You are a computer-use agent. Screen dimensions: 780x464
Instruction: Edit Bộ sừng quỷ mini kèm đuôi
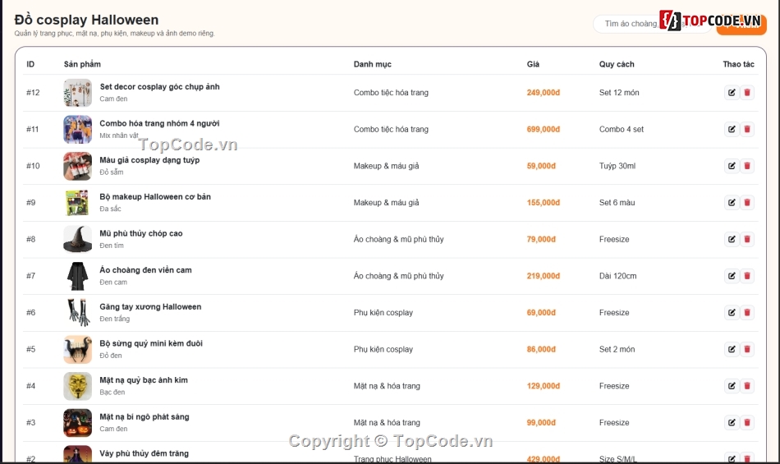coord(732,349)
